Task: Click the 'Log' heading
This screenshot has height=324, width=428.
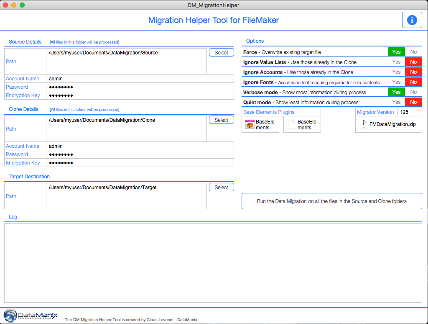Action: pyautogui.click(x=13, y=217)
